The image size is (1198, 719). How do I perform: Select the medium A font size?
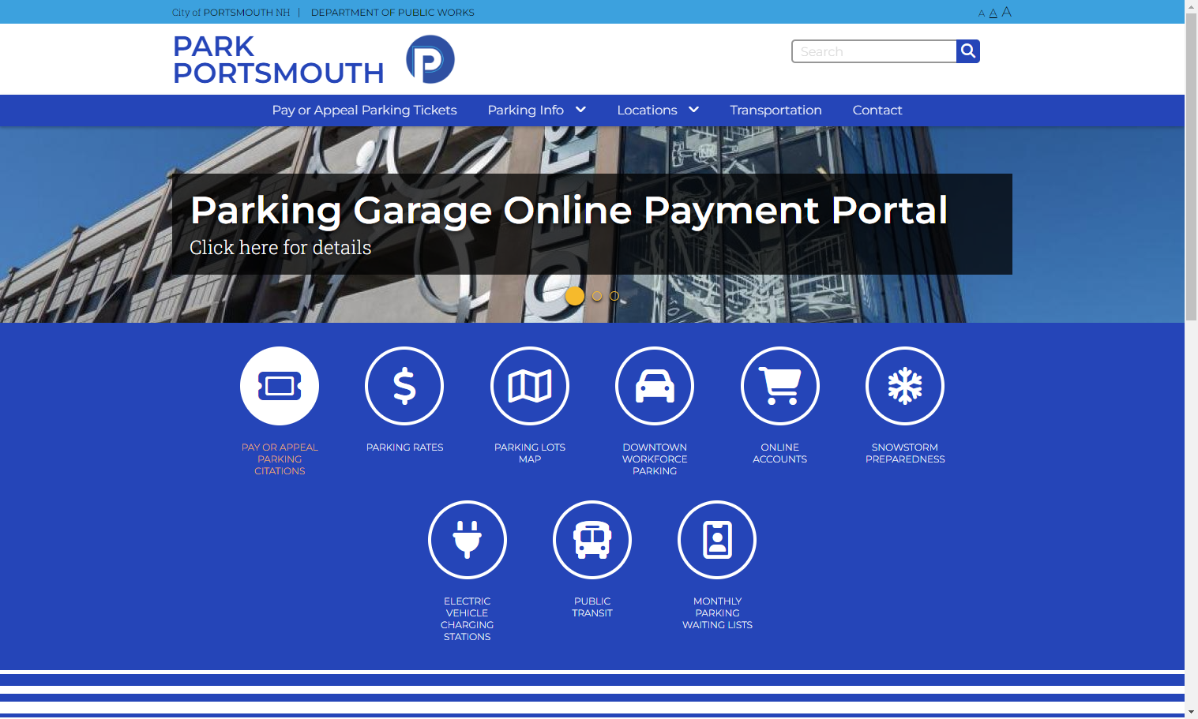coord(993,13)
